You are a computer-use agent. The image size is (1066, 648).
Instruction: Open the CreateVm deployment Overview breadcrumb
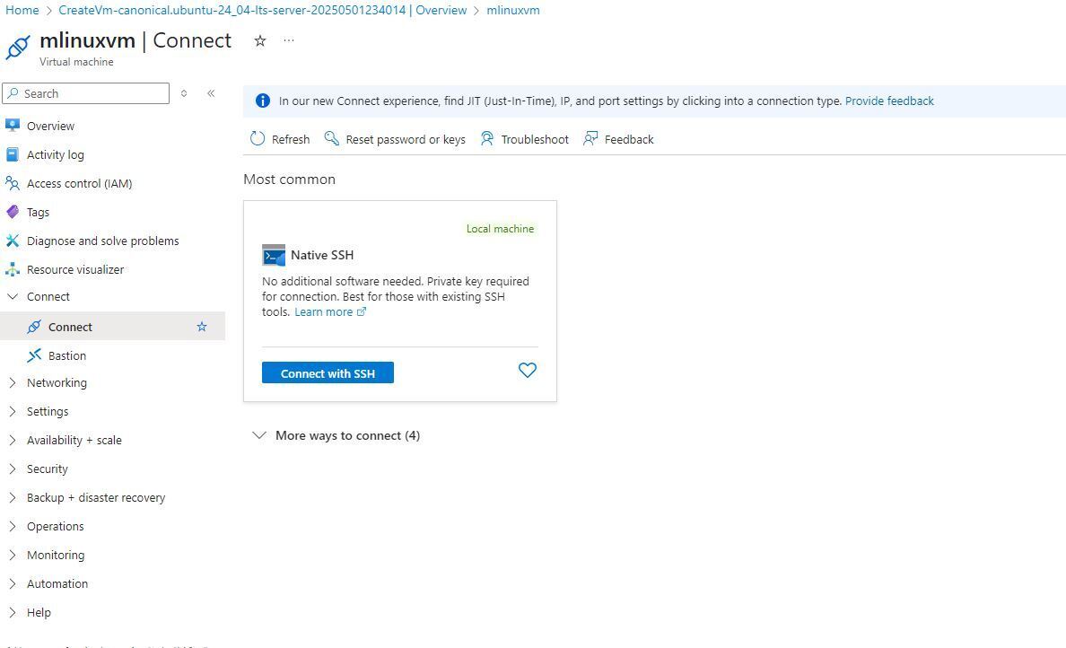point(262,10)
